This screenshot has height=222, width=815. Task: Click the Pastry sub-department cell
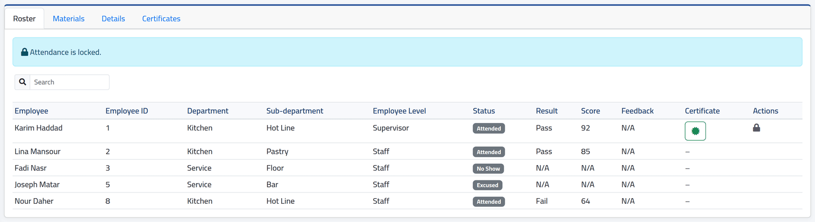pyautogui.click(x=277, y=151)
